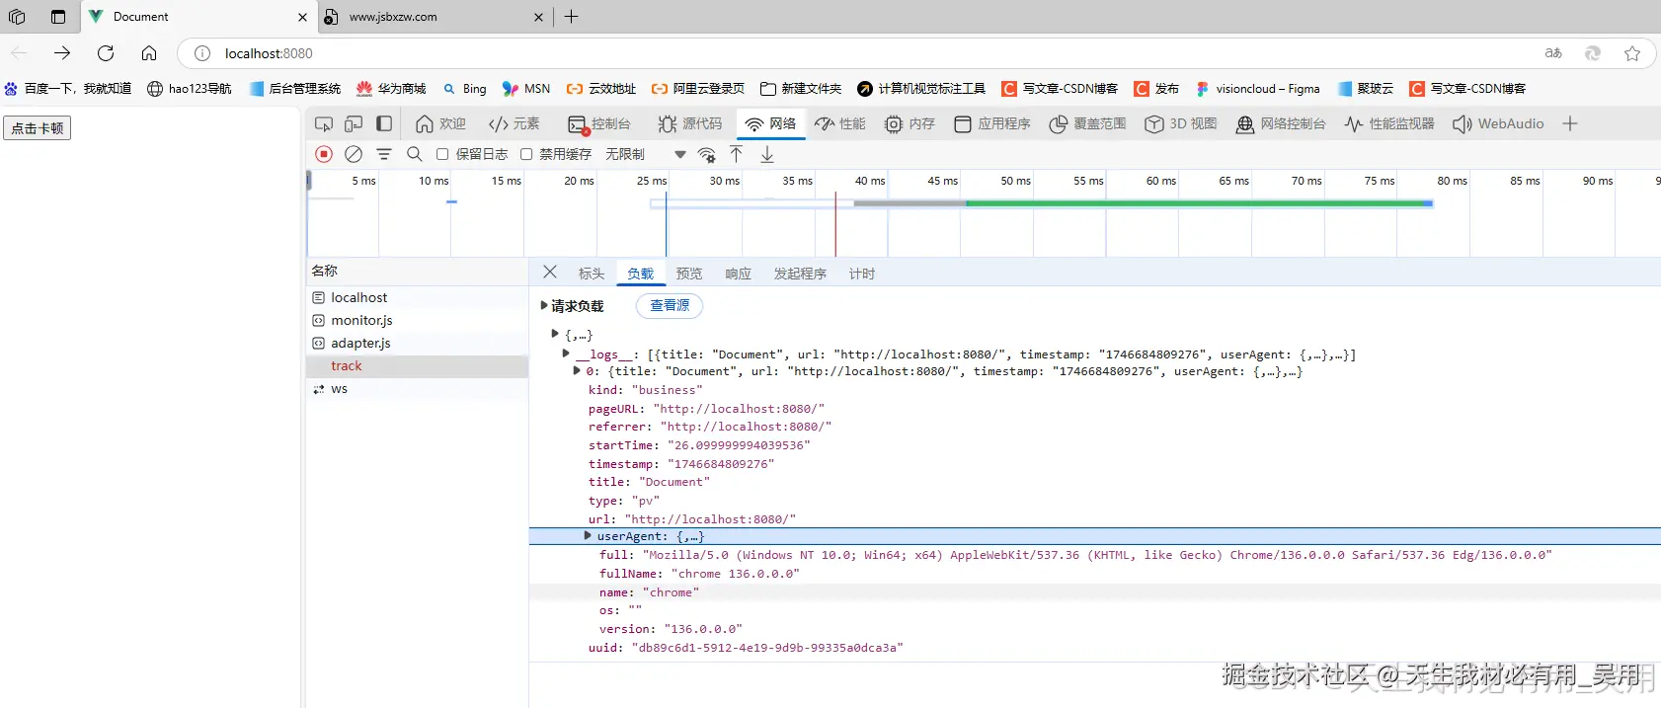Go to browser home page
Viewport: 1661px width, 708px height.
(149, 53)
